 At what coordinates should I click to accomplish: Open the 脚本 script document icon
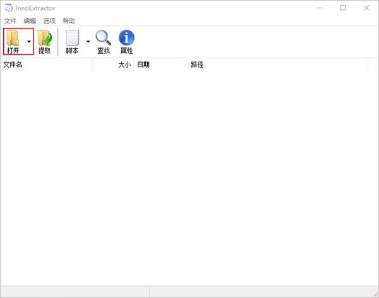point(73,37)
